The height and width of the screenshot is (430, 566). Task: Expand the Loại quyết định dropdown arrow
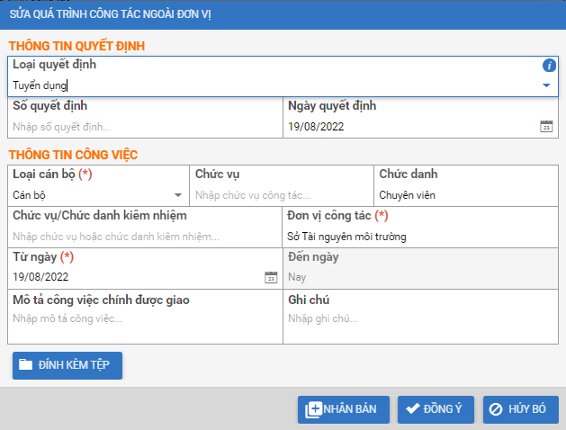point(546,85)
